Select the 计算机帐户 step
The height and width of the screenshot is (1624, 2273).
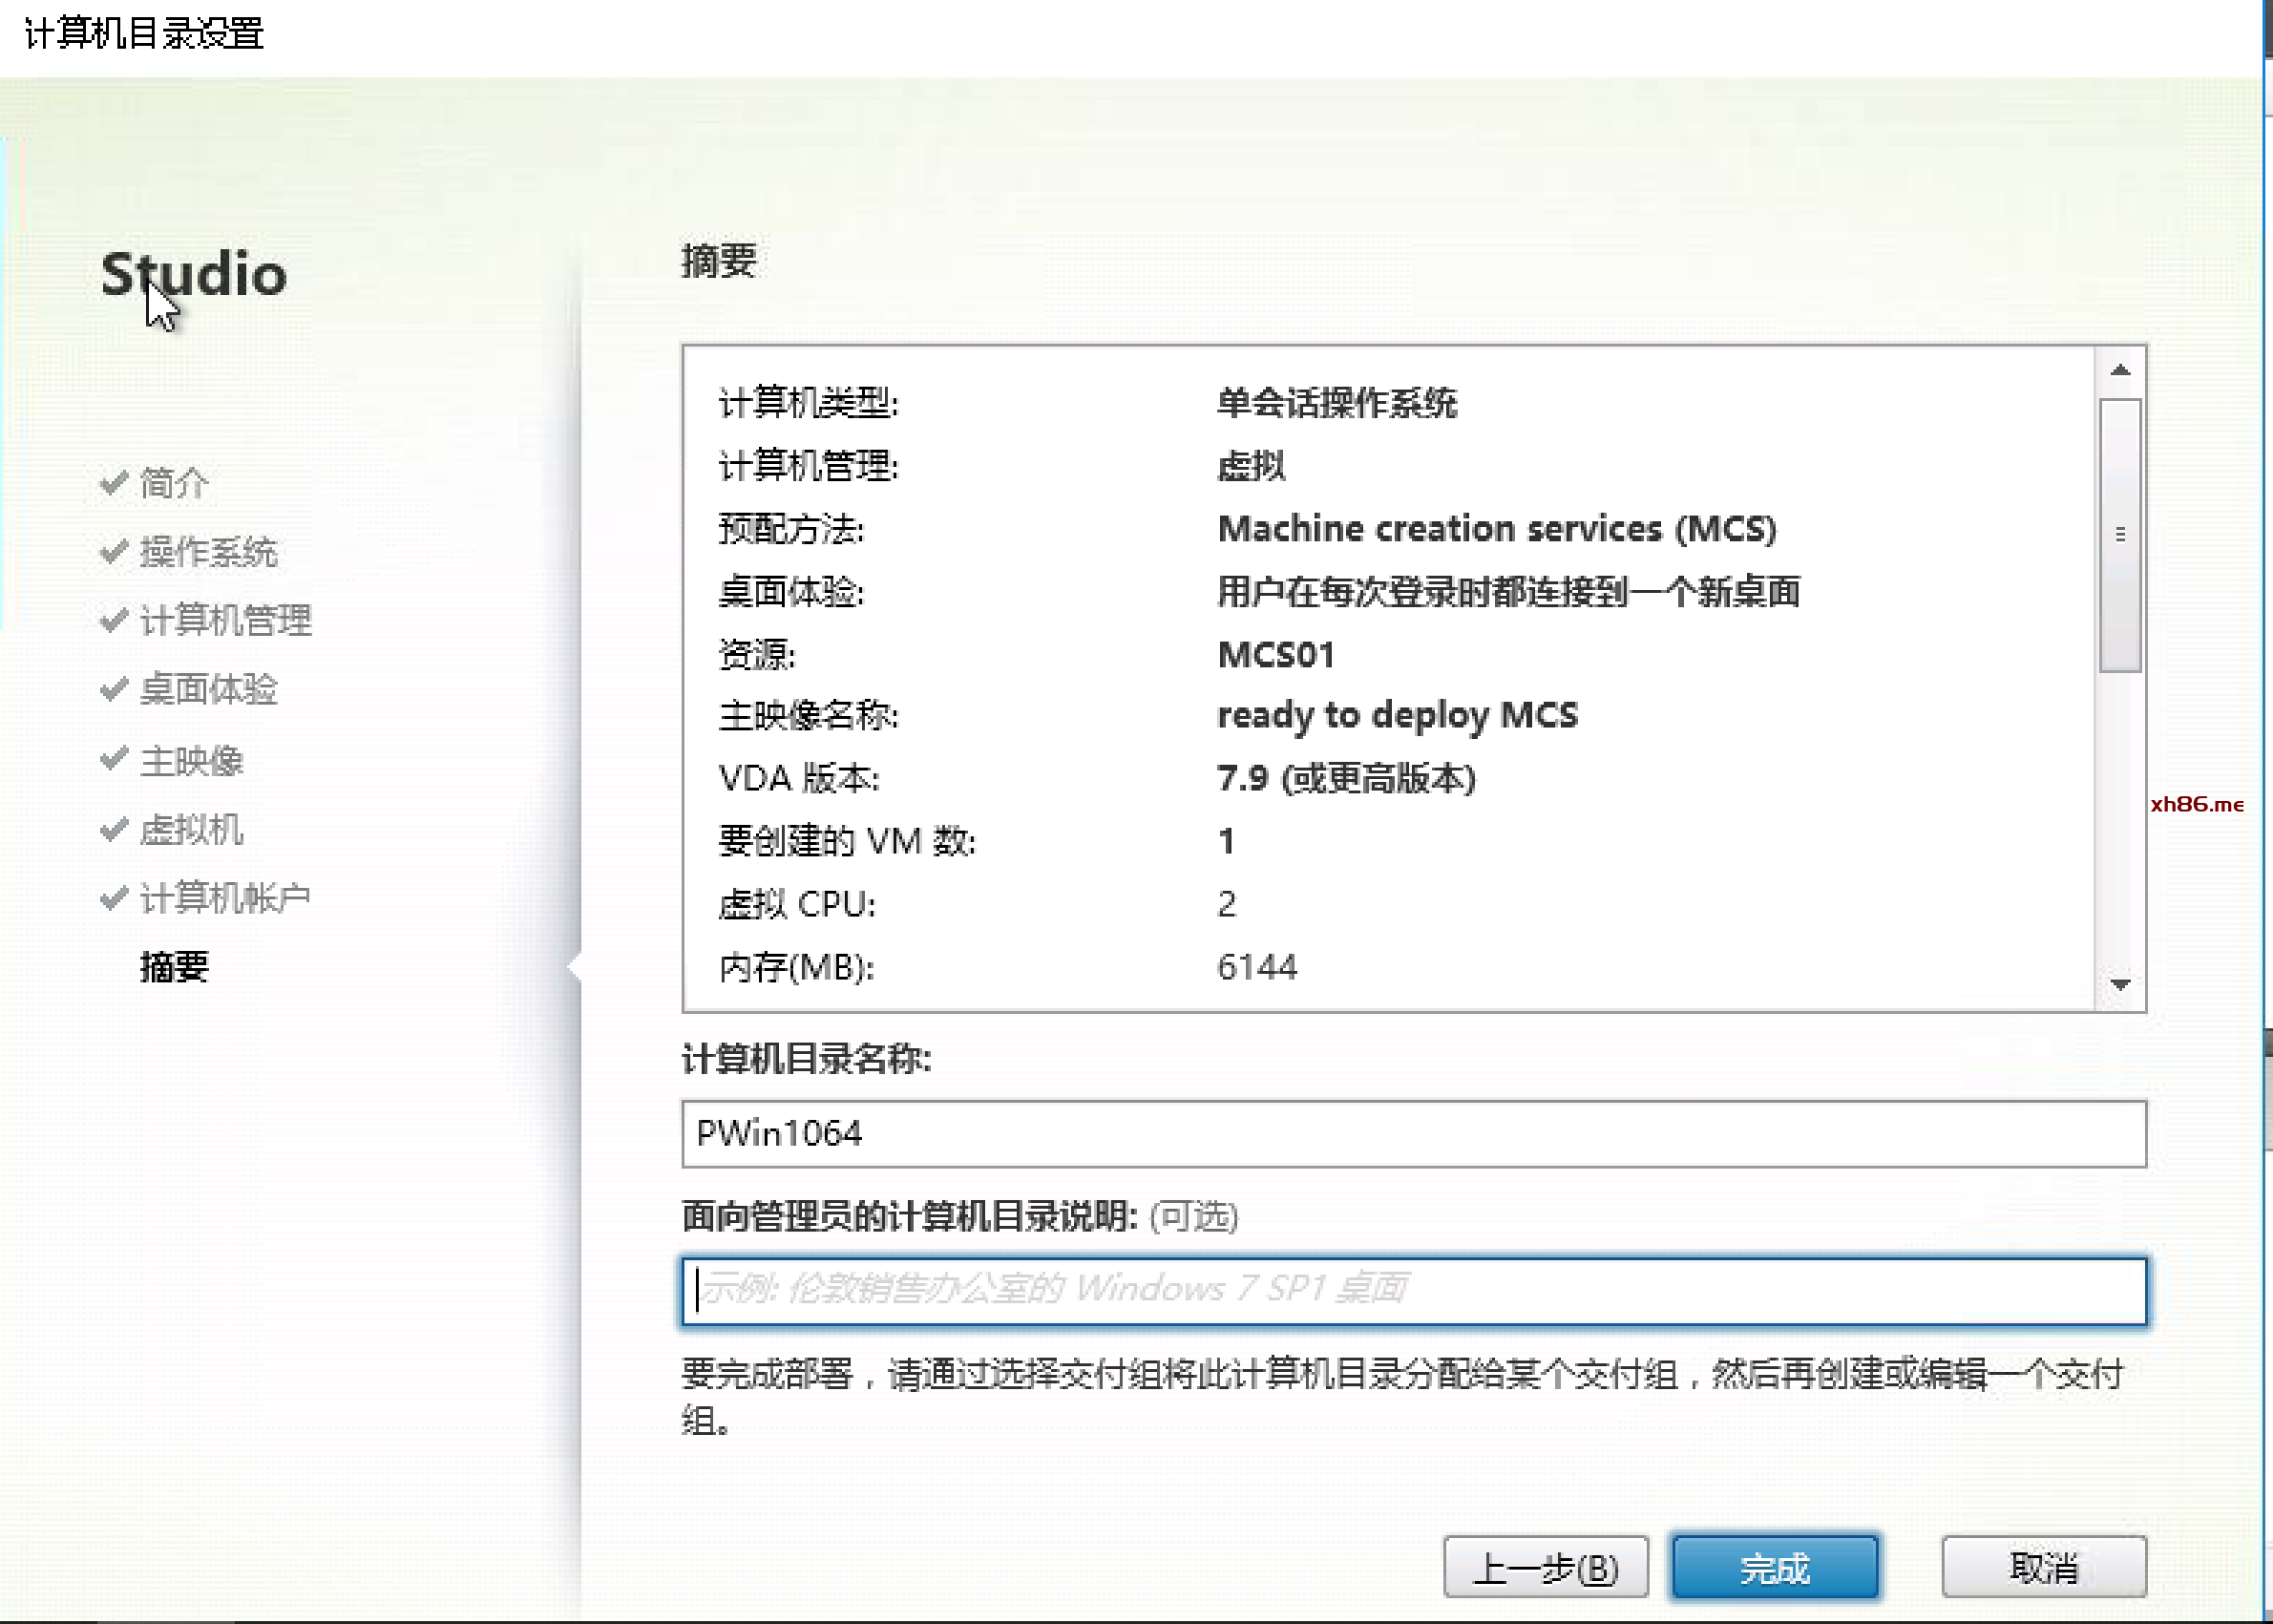[225, 897]
